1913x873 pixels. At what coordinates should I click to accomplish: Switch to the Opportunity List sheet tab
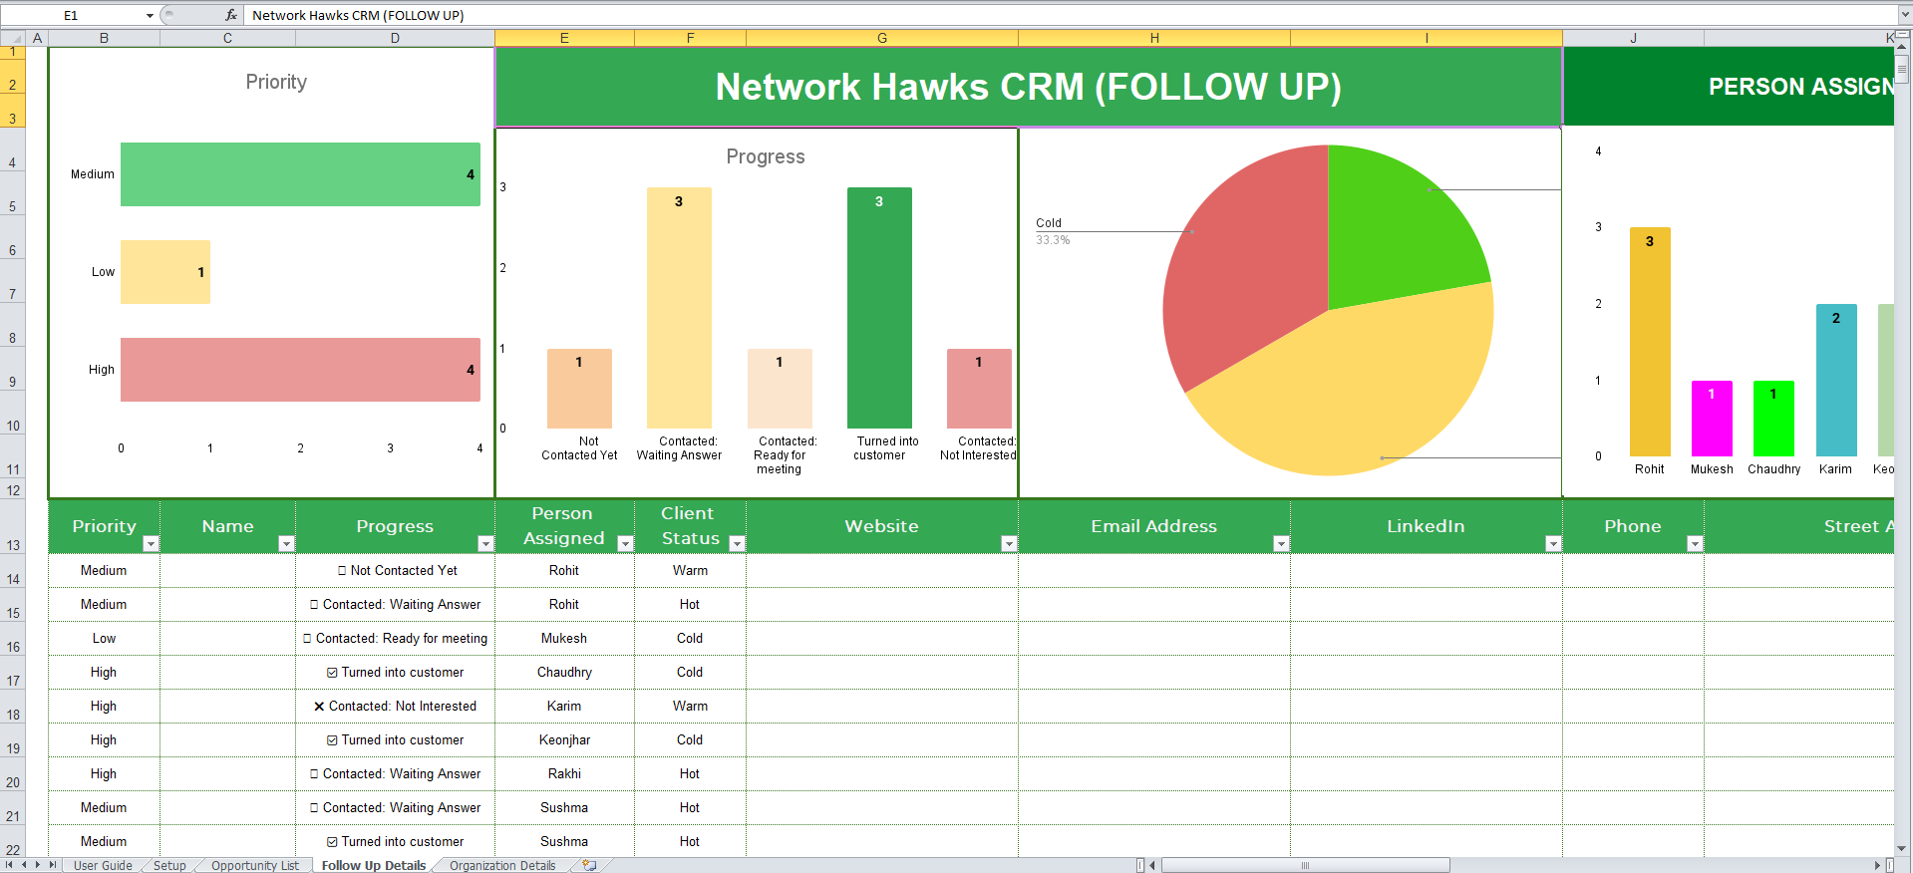point(254,865)
